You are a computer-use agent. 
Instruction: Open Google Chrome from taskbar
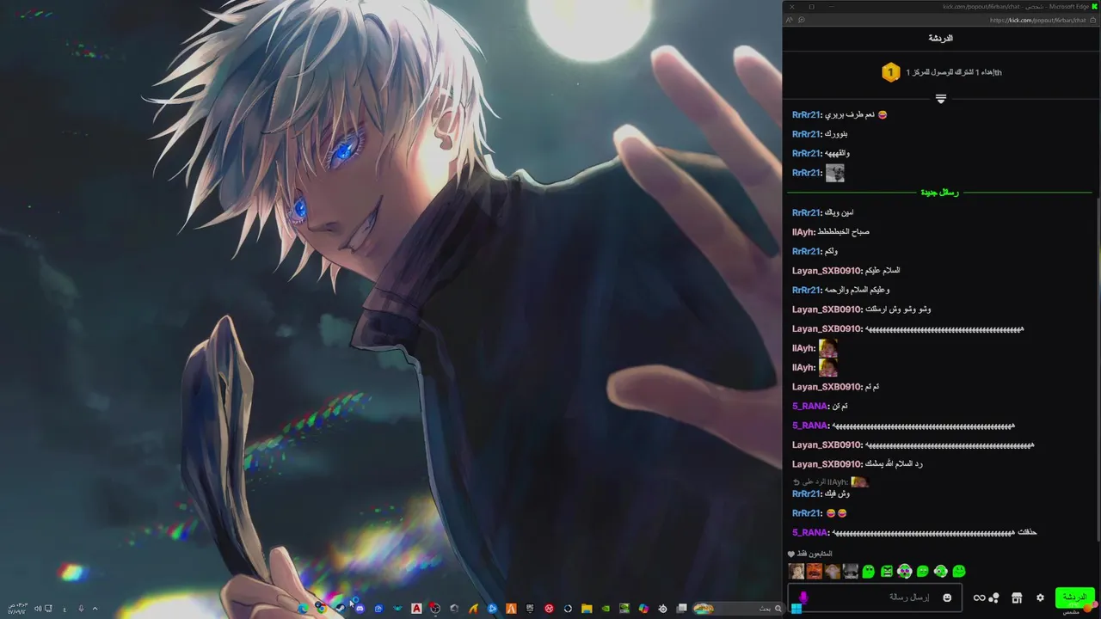pyautogui.click(x=321, y=609)
